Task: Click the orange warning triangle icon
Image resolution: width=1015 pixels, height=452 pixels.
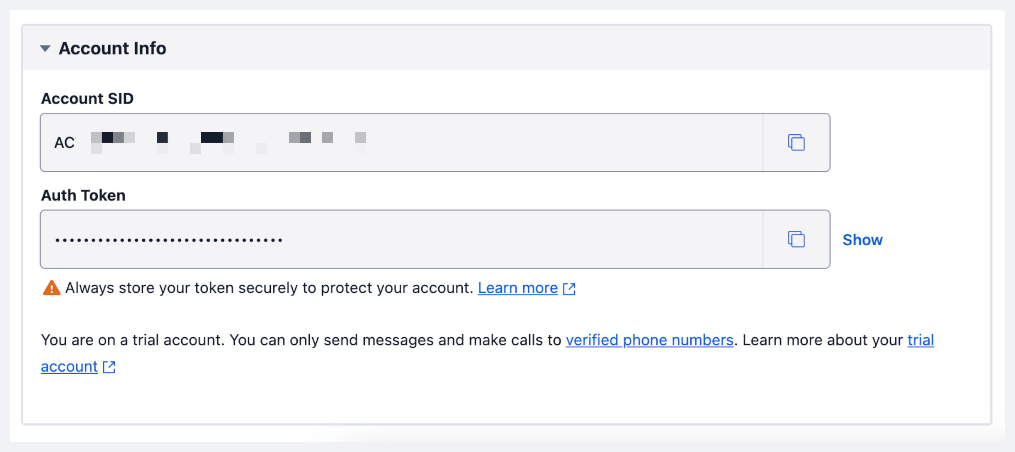Action: click(x=51, y=288)
